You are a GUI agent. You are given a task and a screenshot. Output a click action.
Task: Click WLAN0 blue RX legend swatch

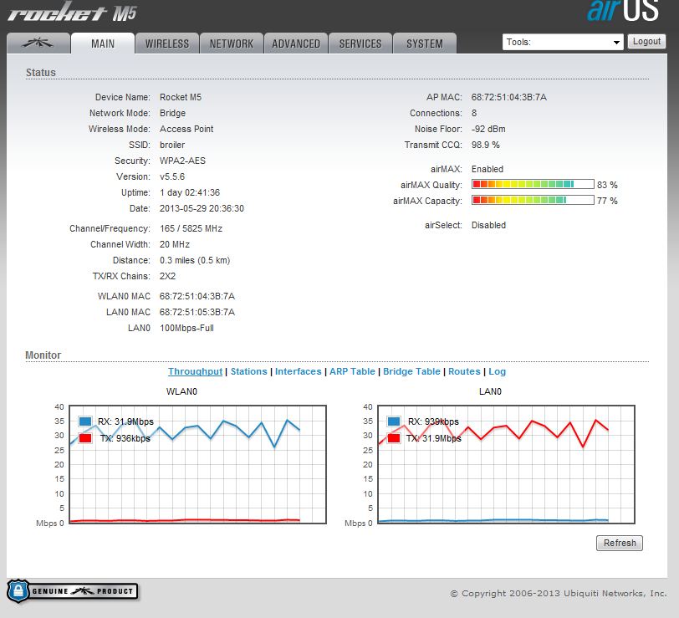(x=85, y=421)
